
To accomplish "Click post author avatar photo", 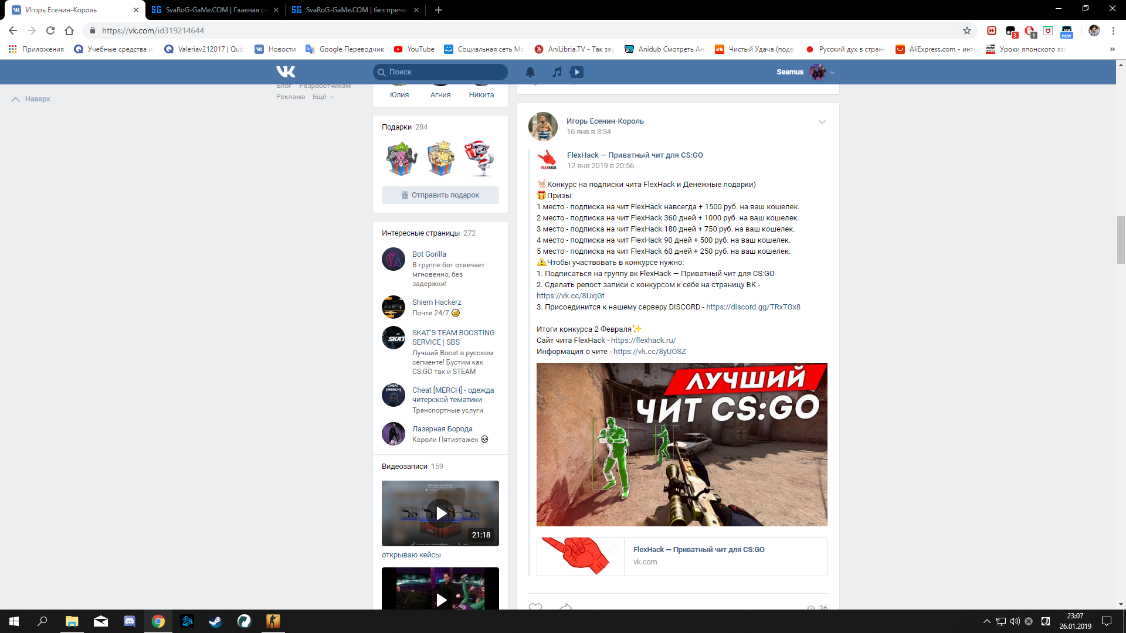I will (x=543, y=127).
